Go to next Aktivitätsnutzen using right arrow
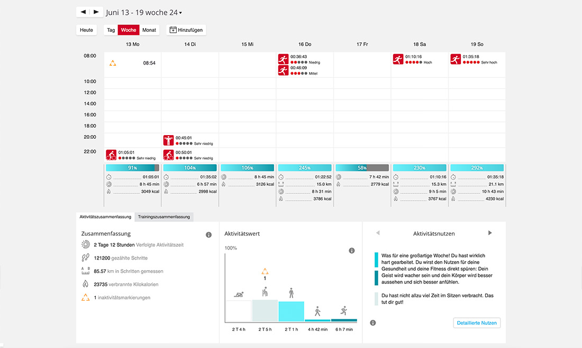This screenshot has height=348, width=582. pyautogui.click(x=490, y=233)
